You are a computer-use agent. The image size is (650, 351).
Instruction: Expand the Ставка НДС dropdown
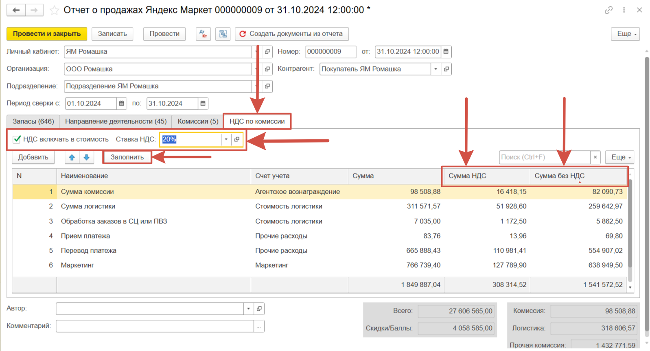point(226,139)
